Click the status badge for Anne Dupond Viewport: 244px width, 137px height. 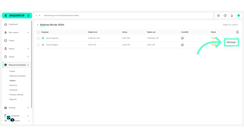[x=215, y=38]
